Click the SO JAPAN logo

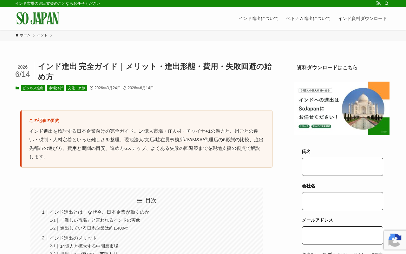38,18
